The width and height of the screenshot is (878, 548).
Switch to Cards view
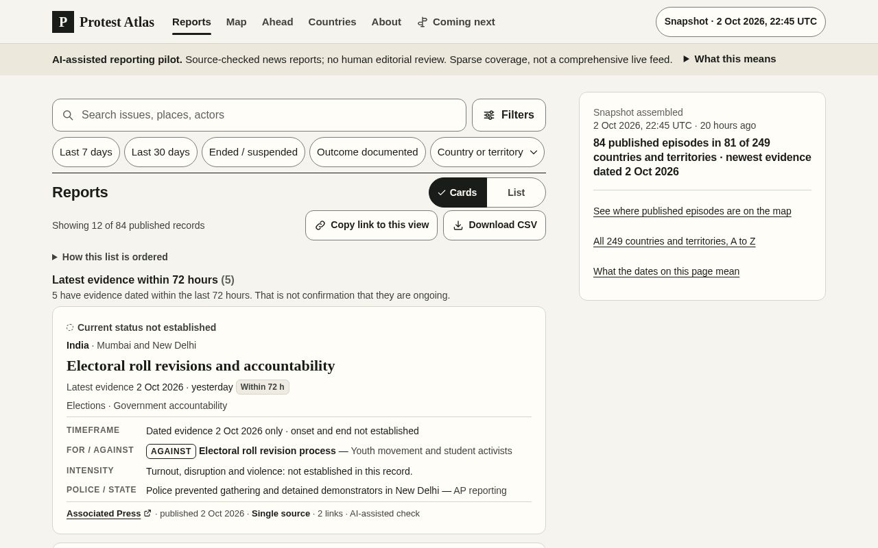(458, 192)
